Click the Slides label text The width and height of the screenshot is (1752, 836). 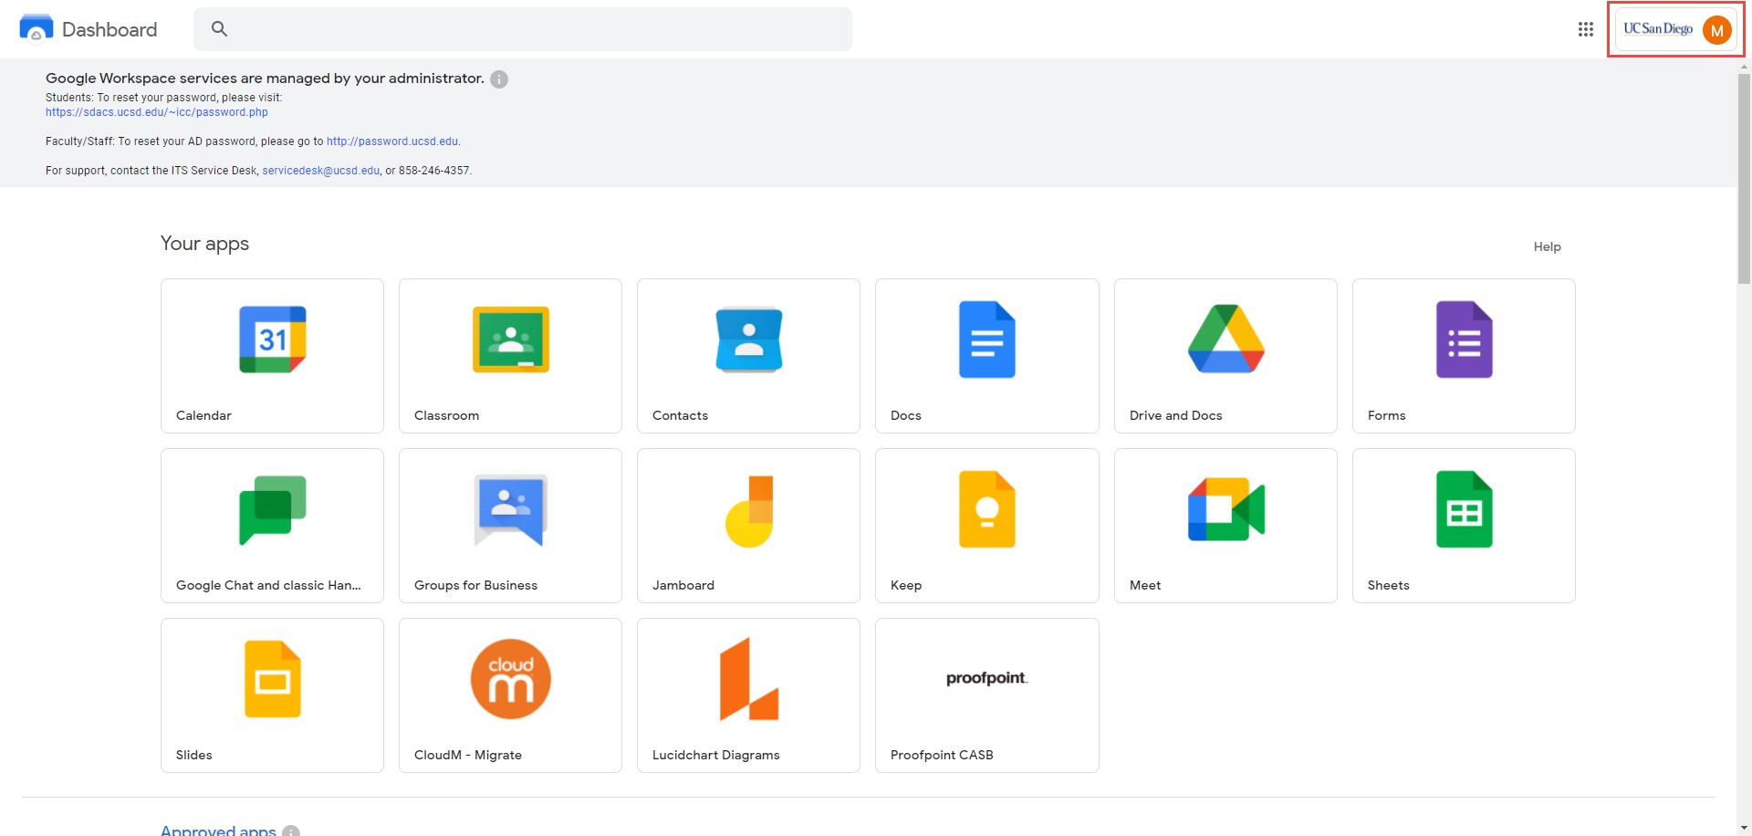[193, 755]
